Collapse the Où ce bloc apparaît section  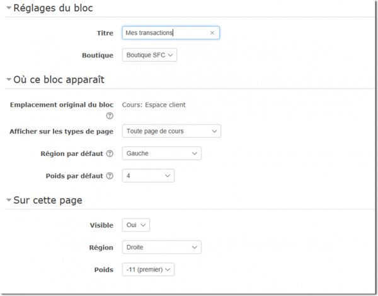(x=9, y=80)
